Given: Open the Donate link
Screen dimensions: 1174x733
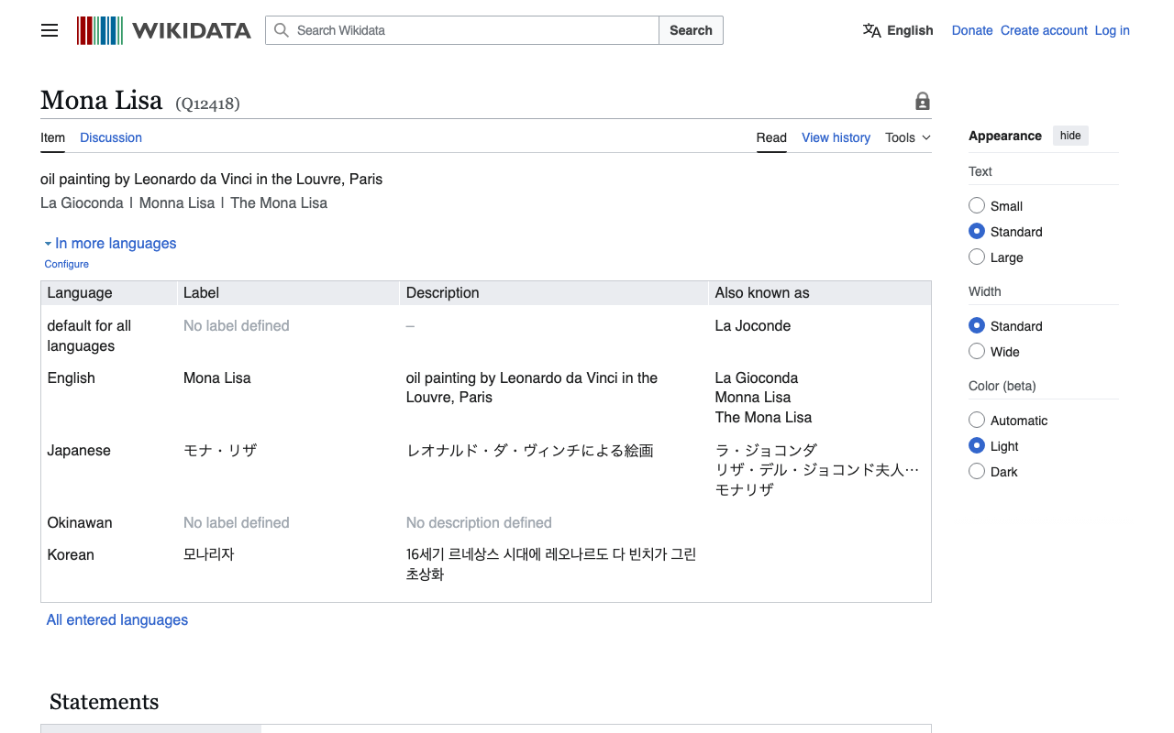Looking at the screenshot, I should pyautogui.click(x=972, y=30).
